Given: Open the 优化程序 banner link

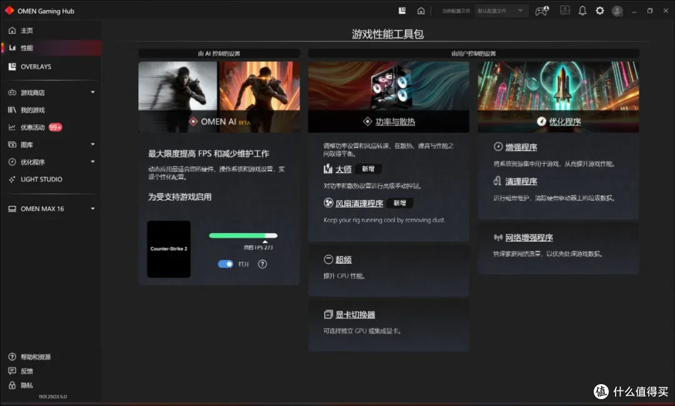Looking at the screenshot, I should (565, 122).
